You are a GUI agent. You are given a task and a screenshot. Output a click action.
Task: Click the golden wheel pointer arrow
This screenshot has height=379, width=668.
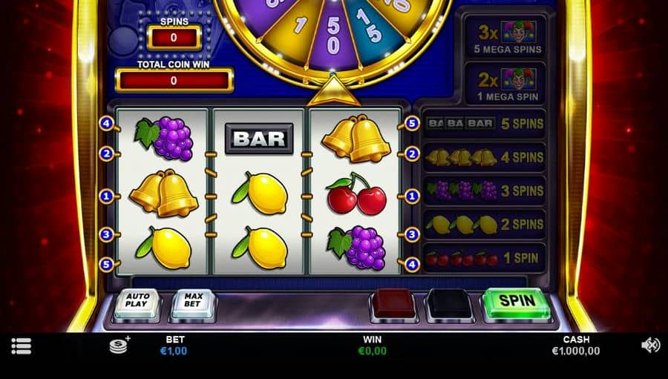click(334, 90)
